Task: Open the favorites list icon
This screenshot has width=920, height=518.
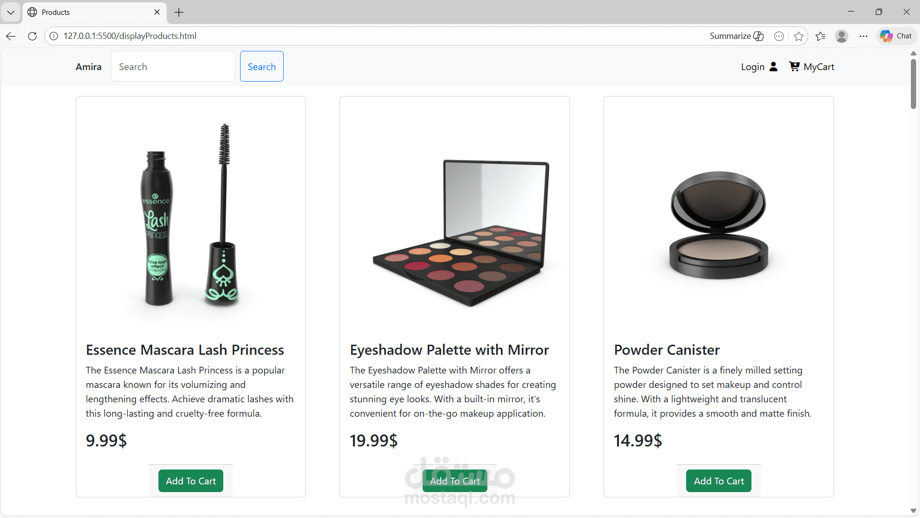Action: 820,36
